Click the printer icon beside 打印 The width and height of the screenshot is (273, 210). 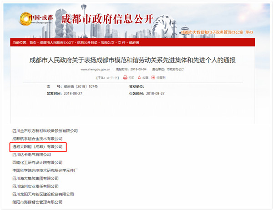click(125, 78)
